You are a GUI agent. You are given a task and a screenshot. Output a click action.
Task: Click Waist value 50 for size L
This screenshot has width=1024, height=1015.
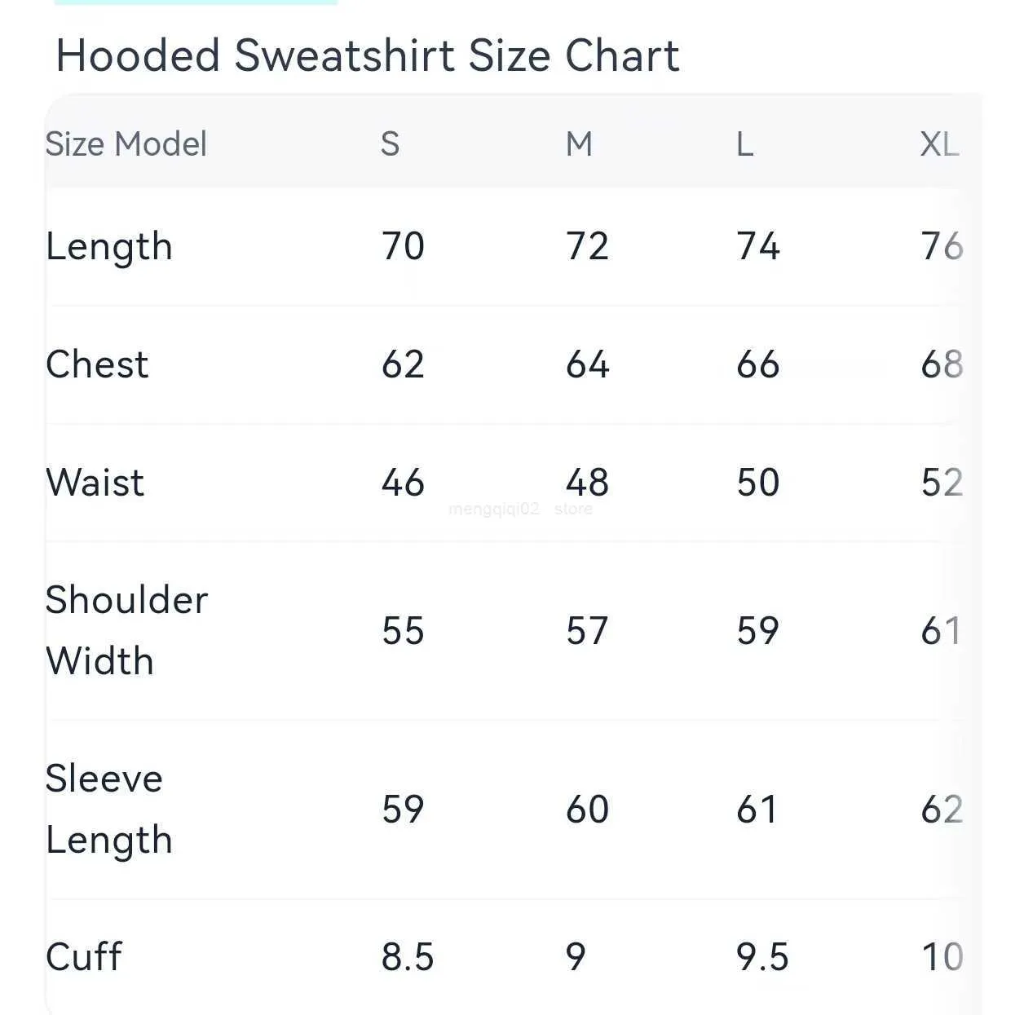point(757,483)
